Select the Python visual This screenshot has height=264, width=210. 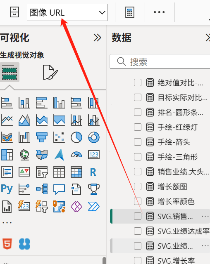pos(7,189)
